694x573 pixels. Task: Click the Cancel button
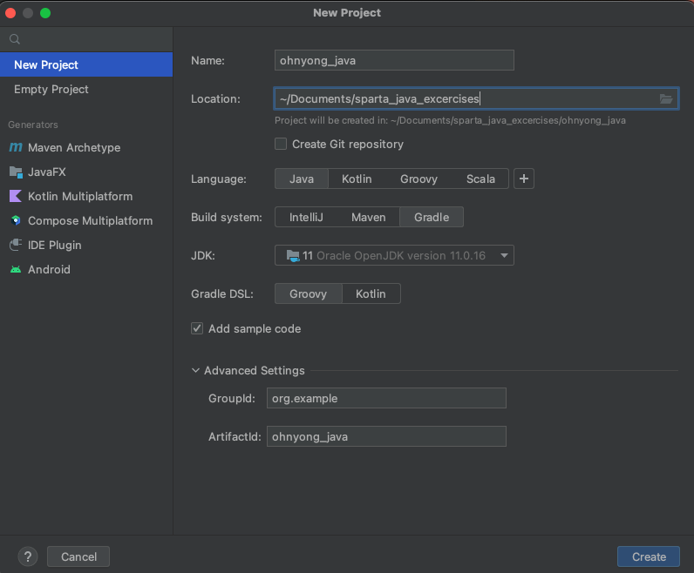[x=78, y=556]
